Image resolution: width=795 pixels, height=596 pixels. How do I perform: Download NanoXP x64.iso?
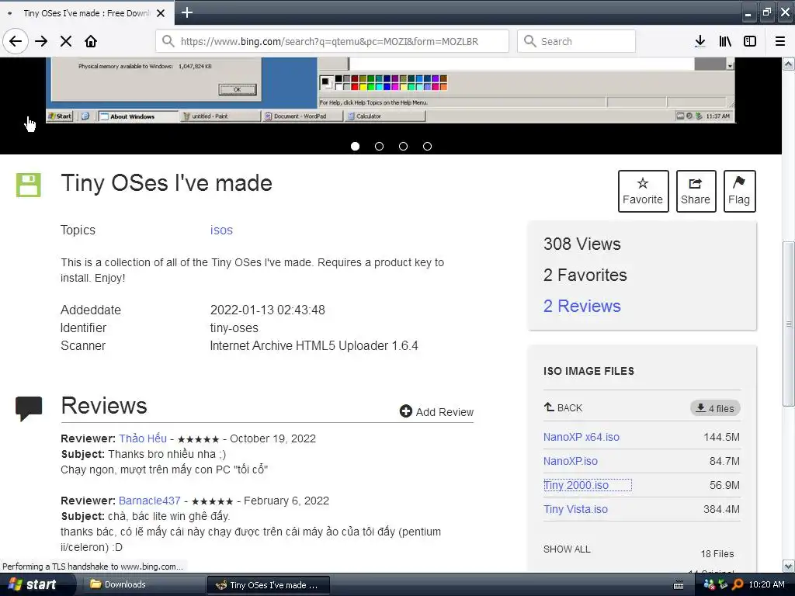[x=581, y=437]
